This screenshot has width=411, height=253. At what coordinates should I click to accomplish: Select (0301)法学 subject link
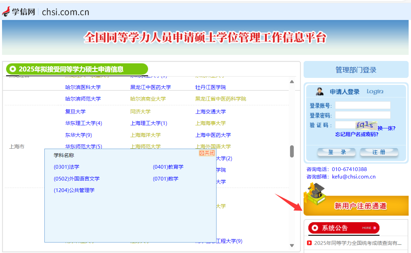pos(66,167)
